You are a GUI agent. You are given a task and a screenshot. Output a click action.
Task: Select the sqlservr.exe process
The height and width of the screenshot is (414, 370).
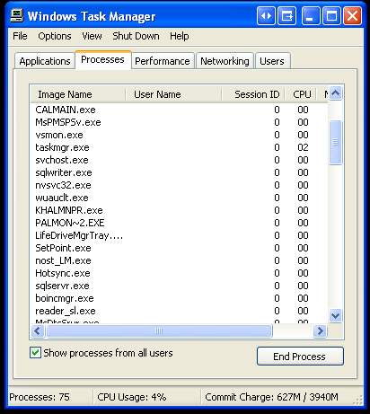click(x=179, y=286)
